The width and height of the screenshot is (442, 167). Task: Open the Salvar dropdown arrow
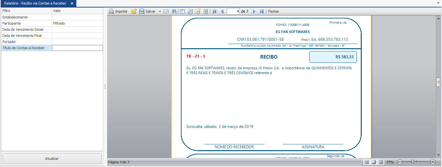click(x=160, y=11)
